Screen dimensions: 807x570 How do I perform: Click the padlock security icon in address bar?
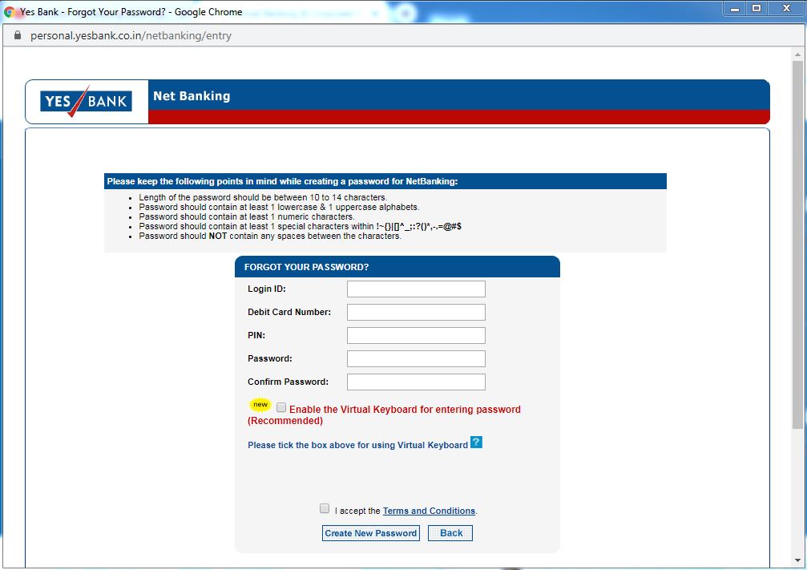[x=17, y=35]
